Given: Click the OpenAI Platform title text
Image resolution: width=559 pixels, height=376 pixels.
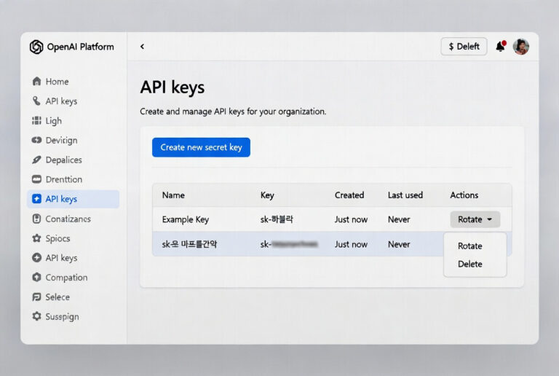Looking at the screenshot, I should pos(80,47).
